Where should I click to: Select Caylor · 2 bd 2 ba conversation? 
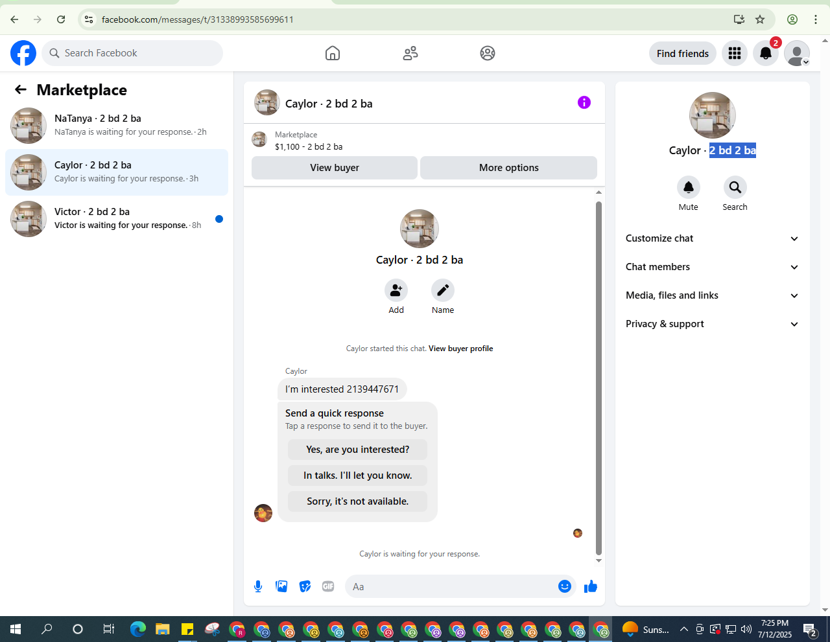(117, 172)
